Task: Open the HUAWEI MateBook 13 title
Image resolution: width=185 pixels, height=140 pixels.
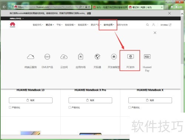Action: tap(30, 90)
